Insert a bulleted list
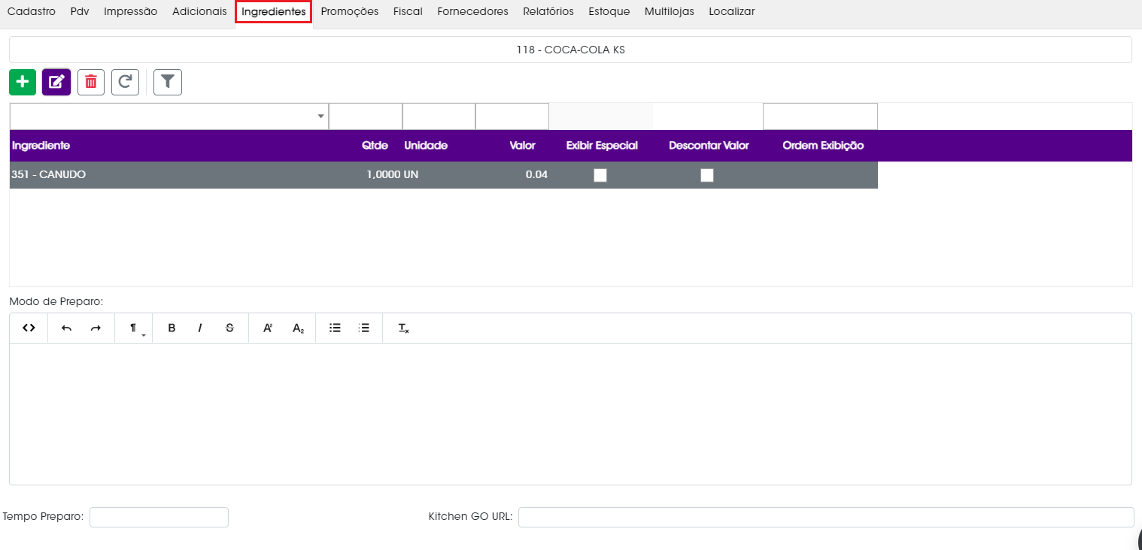Screen dimensions: 1142x550 pyautogui.click(x=336, y=328)
